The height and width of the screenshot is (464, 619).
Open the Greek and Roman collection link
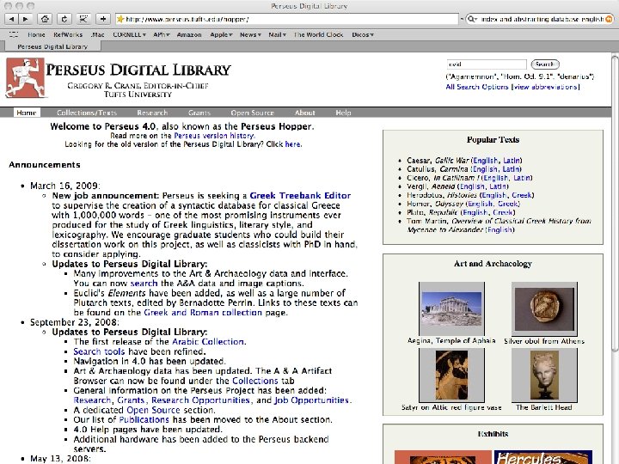coord(203,313)
